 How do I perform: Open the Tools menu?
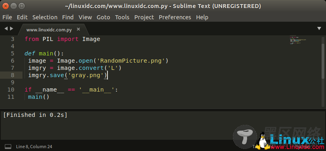(122, 17)
